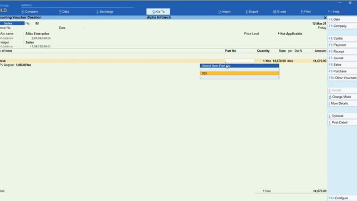Open the P: Print menu
The height and width of the screenshot is (201, 357).
click(x=306, y=12)
